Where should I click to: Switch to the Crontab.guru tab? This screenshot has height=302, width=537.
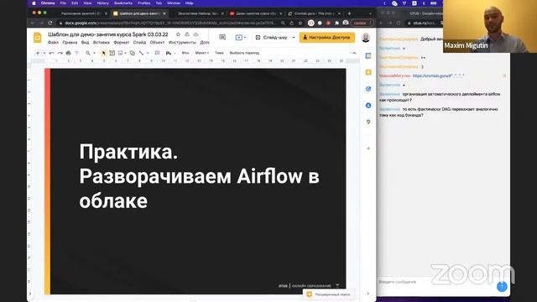[x=314, y=13]
